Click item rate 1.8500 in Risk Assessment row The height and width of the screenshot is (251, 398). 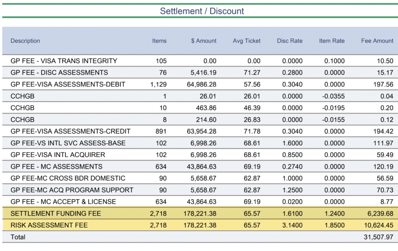pos(335,225)
